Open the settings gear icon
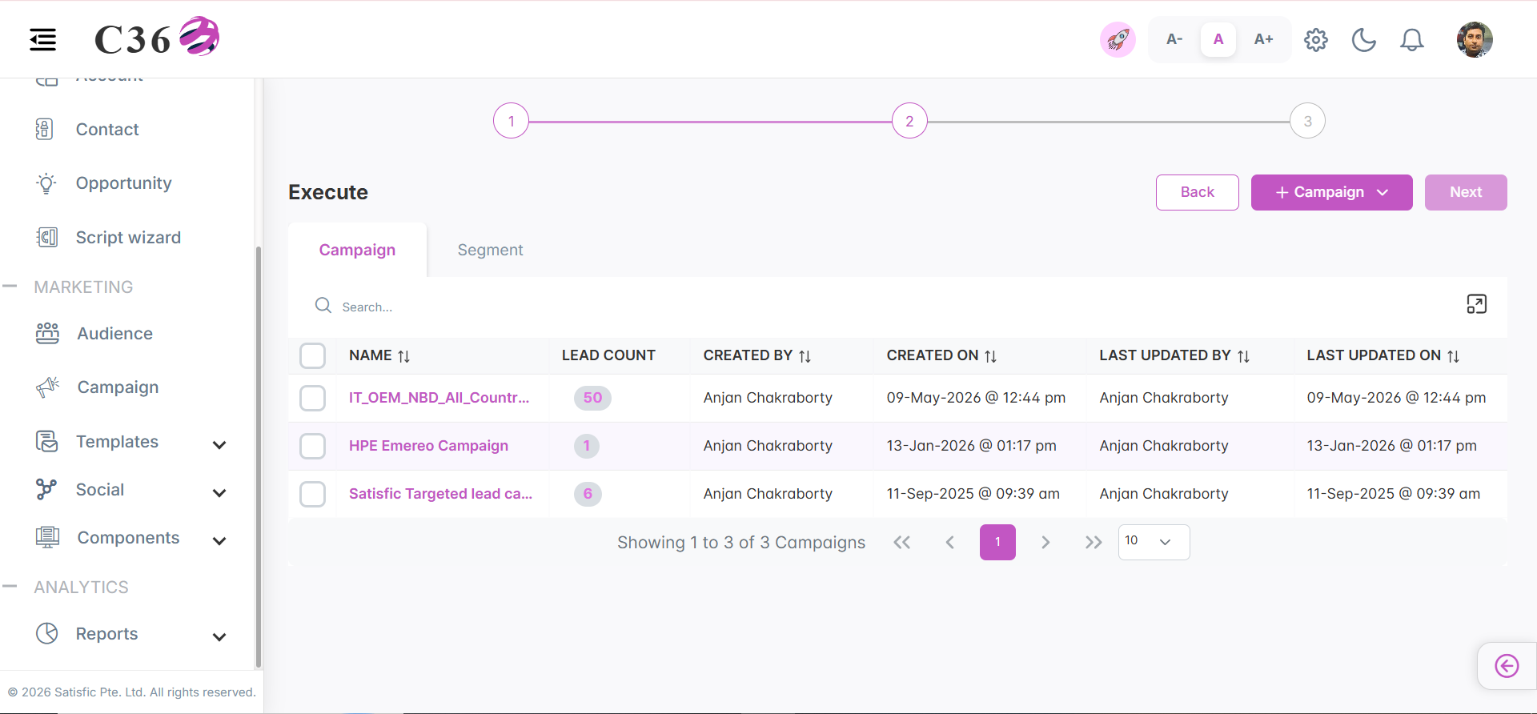The width and height of the screenshot is (1537, 714). coord(1316,39)
